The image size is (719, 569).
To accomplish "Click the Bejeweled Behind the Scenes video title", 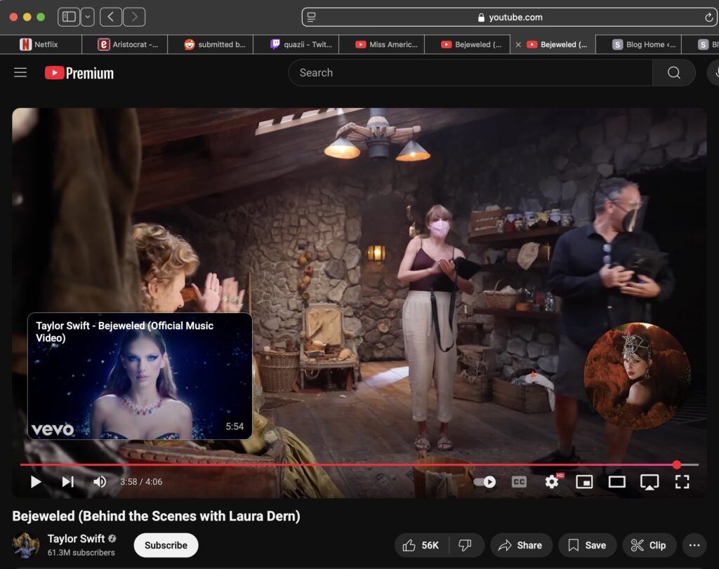I will [x=157, y=516].
